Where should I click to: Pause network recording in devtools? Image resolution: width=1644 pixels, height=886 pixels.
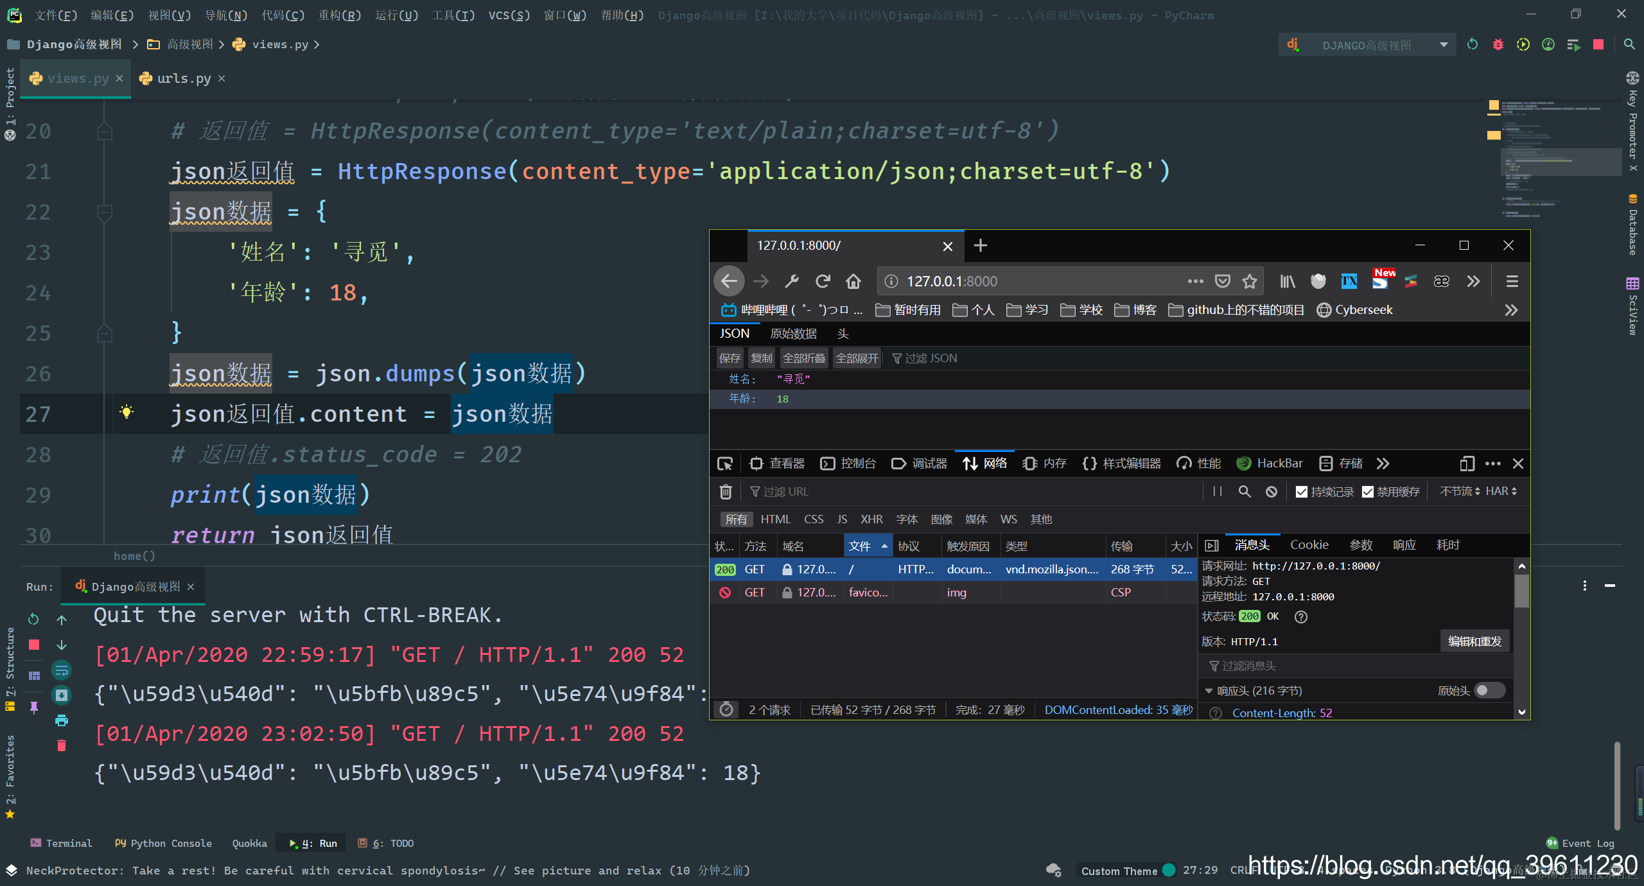coord(1218,492)
